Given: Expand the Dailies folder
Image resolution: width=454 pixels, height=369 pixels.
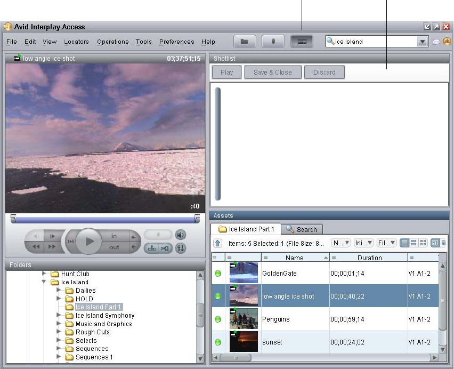Looking at the screenshot, I should point(59,290).
